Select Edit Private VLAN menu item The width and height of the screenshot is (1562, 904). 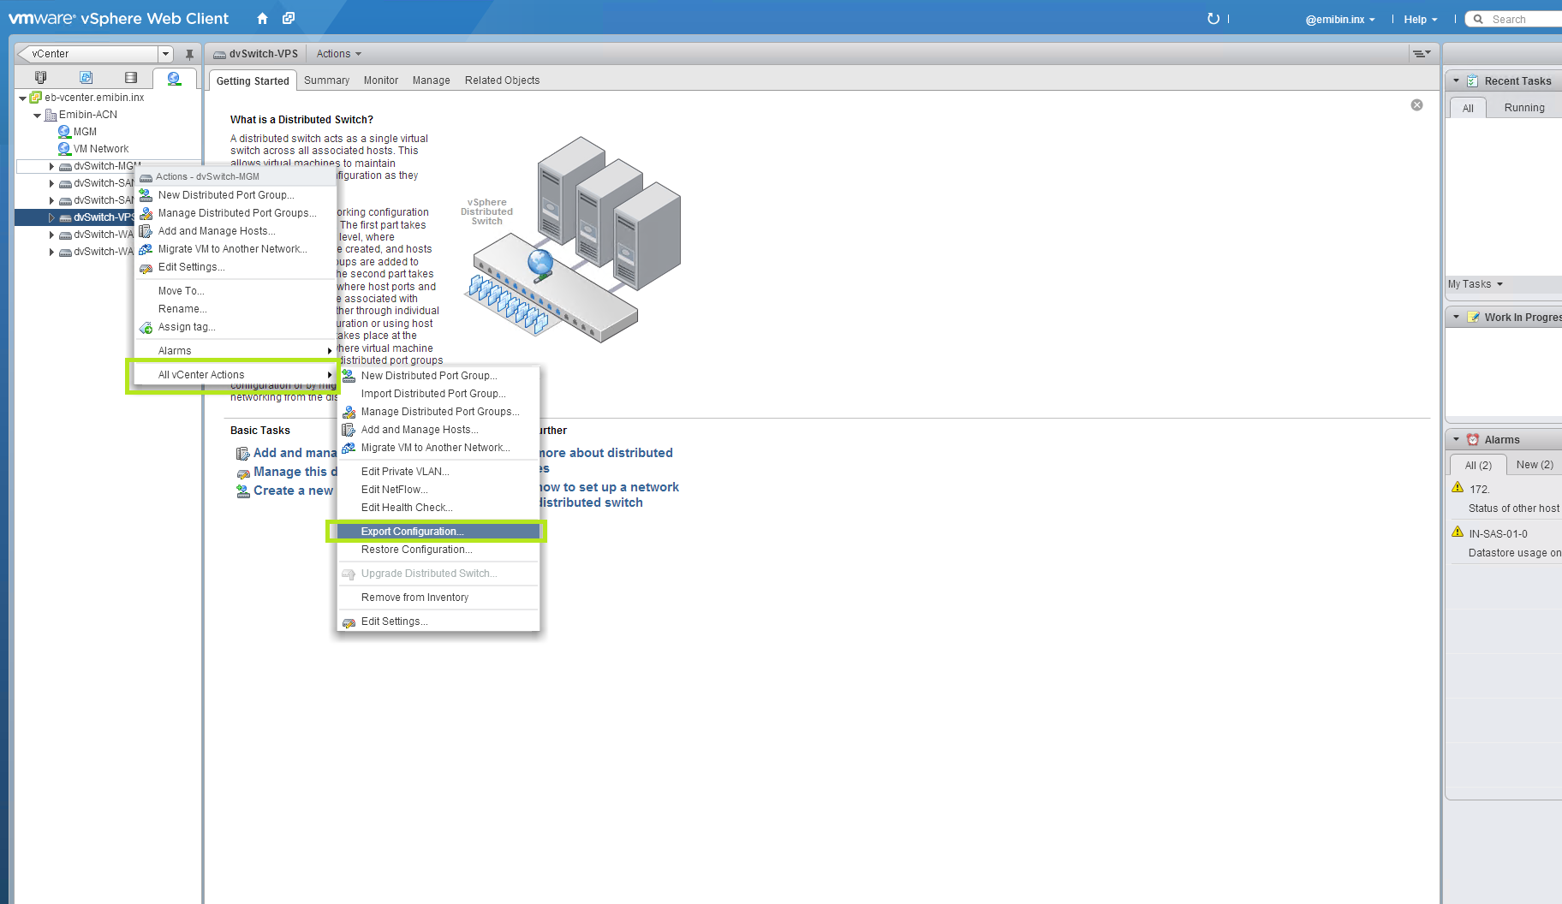click(438, 472)
